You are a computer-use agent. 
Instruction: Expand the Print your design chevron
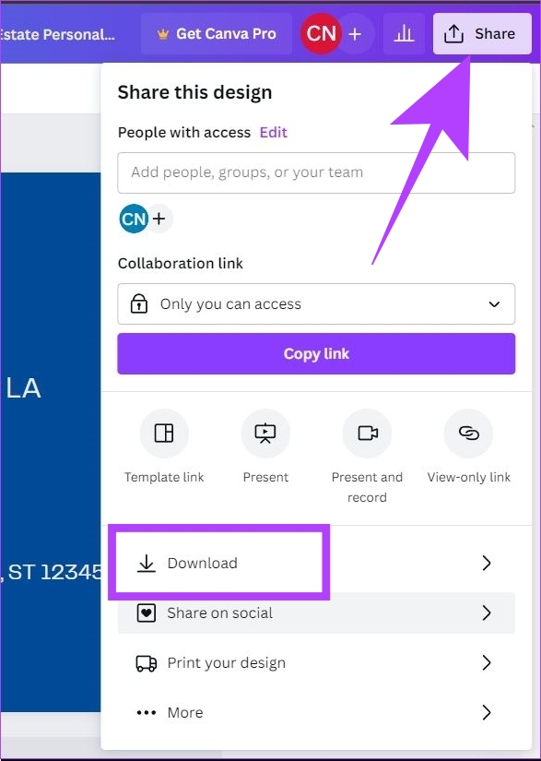pyautogui.click(x=487, y=662)
